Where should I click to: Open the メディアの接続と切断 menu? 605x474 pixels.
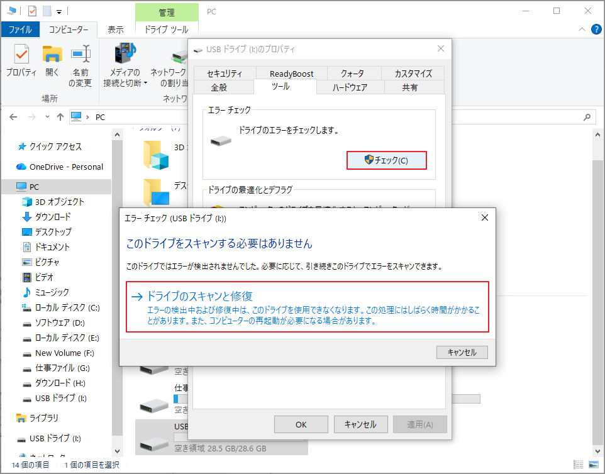pyautogui.click(x=125, y=65)
